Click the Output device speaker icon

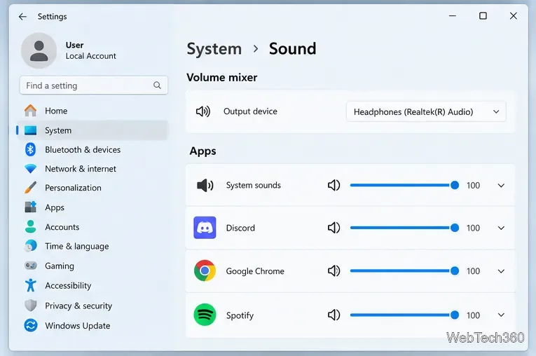click(203, 111)
